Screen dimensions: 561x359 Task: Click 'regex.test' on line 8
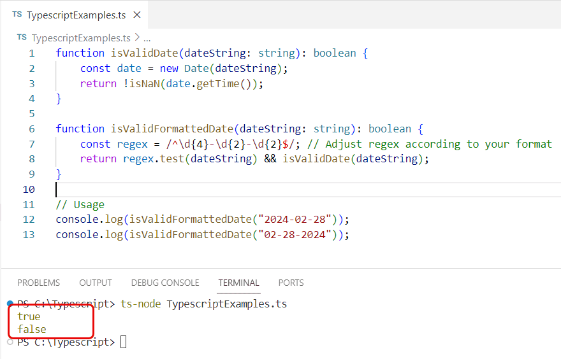(153, 159)
